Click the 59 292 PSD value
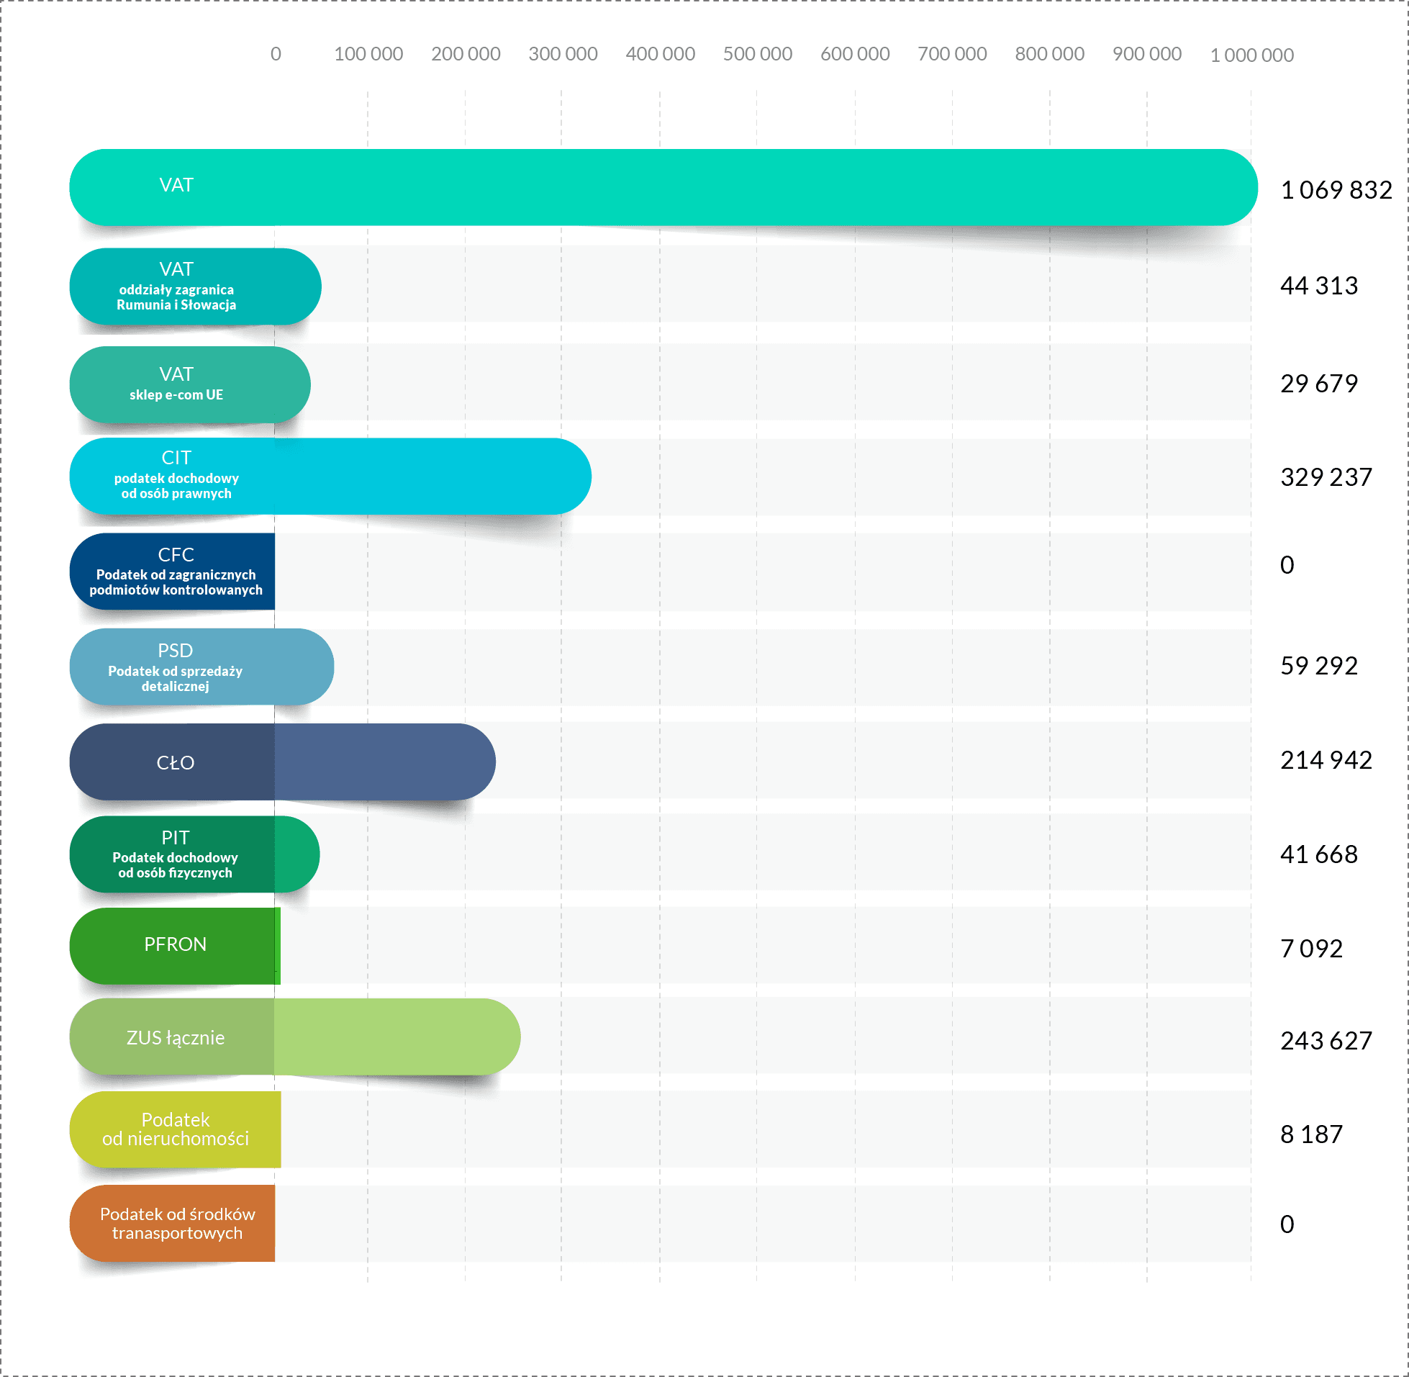This screenshot has width=1409, height=1377. pyautogui.click(x=1318, y=665)
